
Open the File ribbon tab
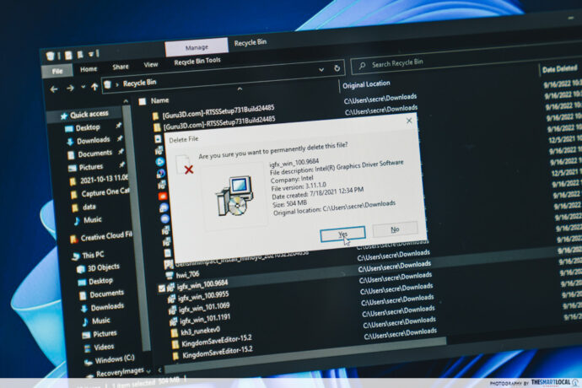[x=57, y=72]
